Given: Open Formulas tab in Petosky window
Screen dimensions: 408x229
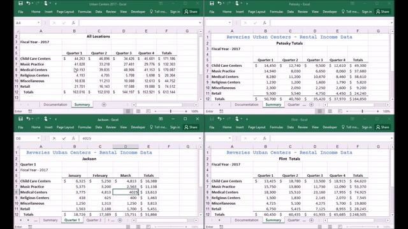Looking at the screenshot, I should point(276,11).
